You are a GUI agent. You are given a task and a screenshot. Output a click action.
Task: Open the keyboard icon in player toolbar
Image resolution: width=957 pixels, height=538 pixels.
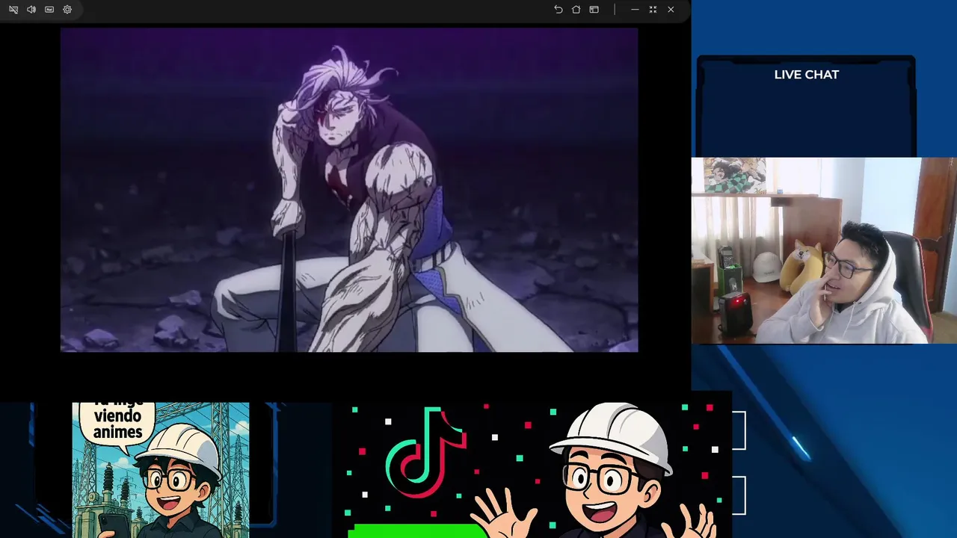tap(49, 10)
